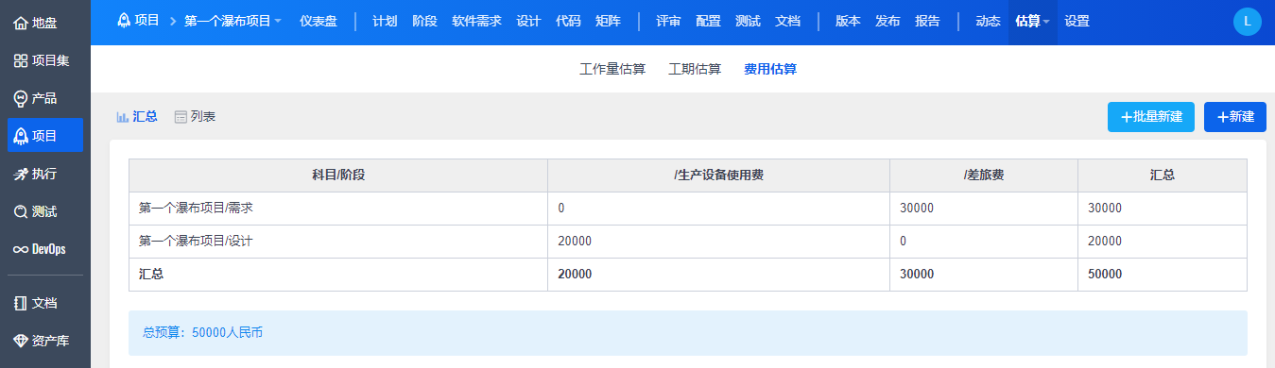
Task: Open the user avatar L
Action: (1248, 21)
